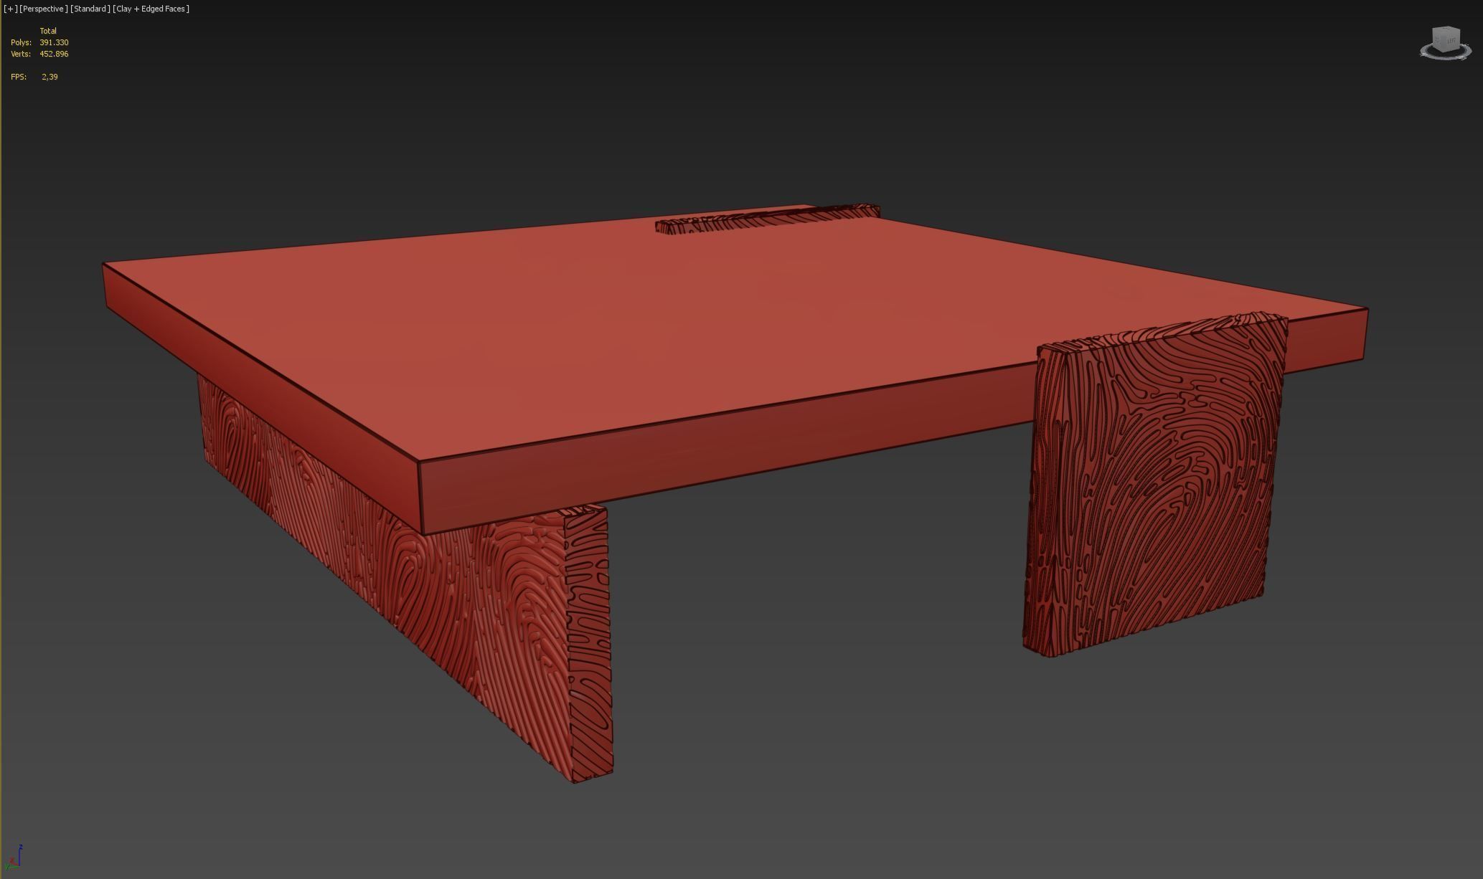Open the [+] viewport general menu
The image size is (1483, 879).
pos(10,9)
